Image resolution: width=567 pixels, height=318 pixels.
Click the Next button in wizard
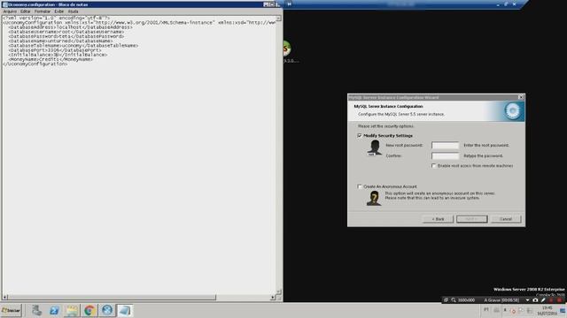(471, 219)
